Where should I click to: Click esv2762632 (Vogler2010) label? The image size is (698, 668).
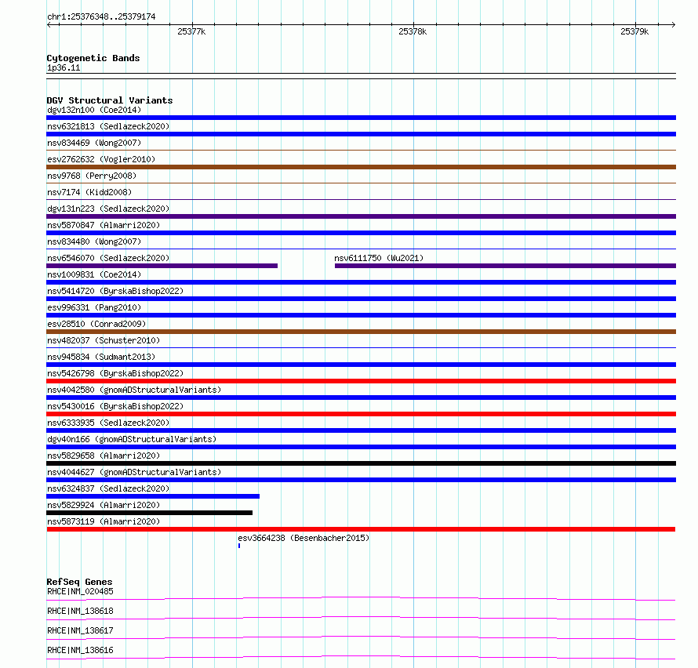click(101, 159)
